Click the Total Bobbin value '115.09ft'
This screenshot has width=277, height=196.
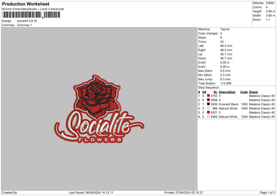pos(226,83)
